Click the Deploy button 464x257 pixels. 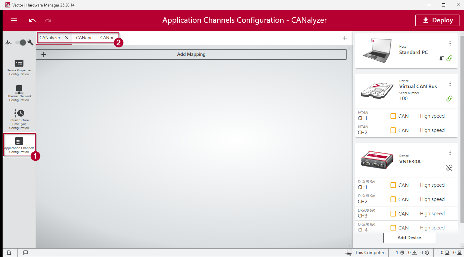(437, 20)
